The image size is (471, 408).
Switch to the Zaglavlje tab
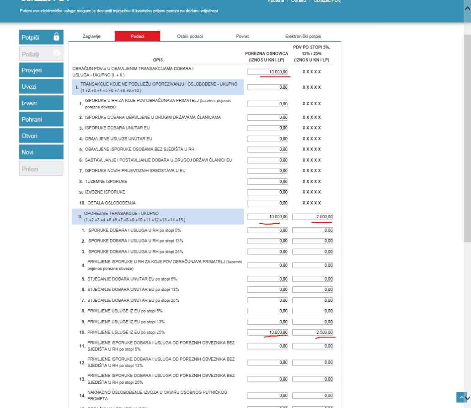(91, 36)
